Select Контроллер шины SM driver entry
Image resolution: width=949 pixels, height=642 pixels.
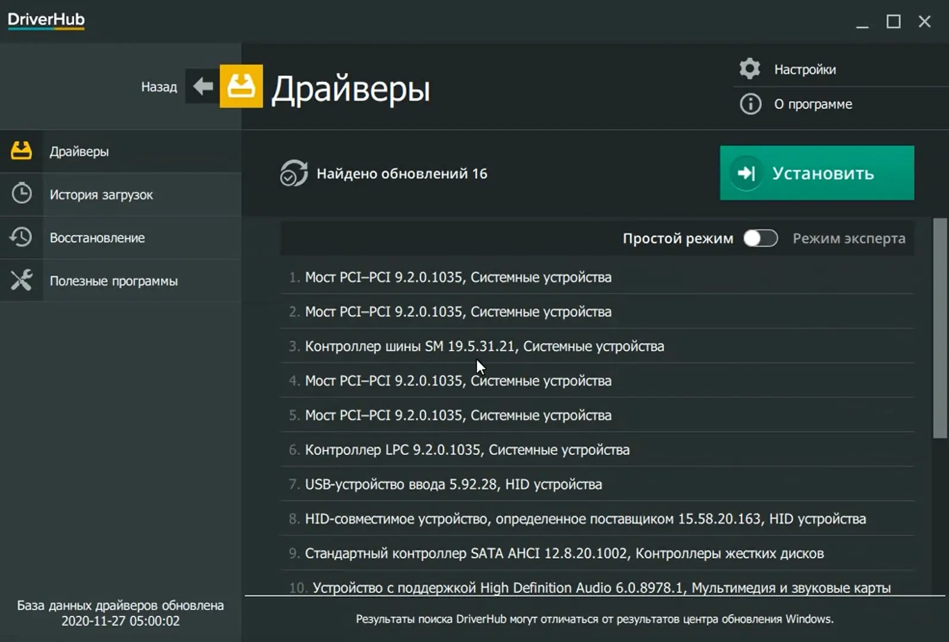point(484,346)
